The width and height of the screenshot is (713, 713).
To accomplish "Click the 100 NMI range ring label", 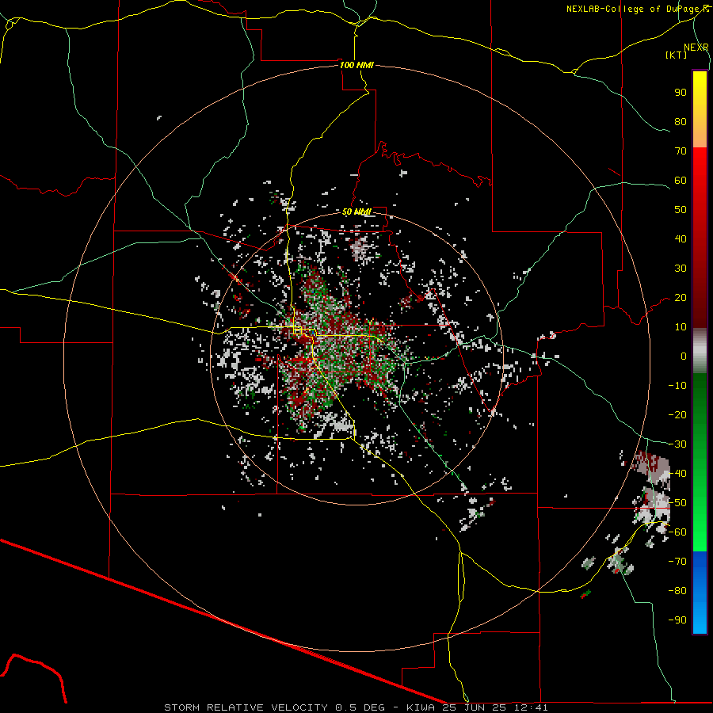I will (x=356, y=65).
